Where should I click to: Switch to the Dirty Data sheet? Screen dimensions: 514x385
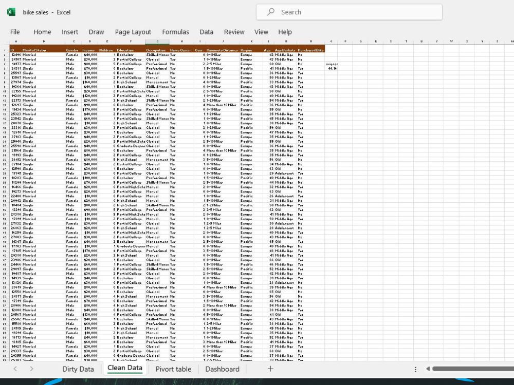pos(78,369)
